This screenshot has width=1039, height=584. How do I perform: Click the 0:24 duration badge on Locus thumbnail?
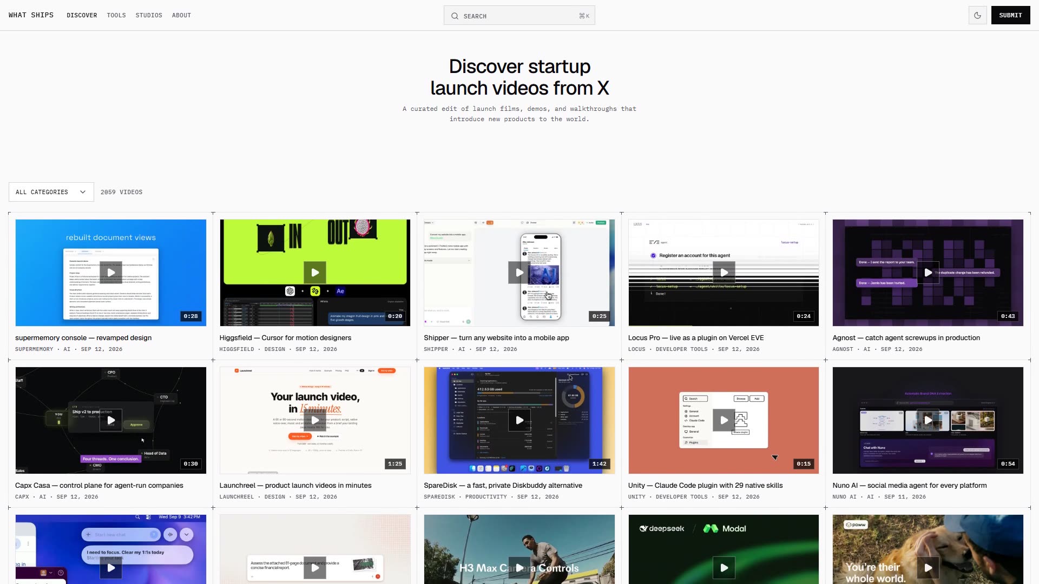point(804,316)
